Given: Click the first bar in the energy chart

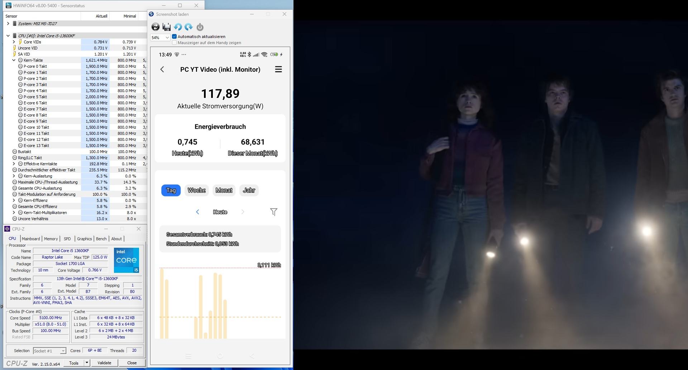Looking at the screenshot, I should (x=162, y=304).
